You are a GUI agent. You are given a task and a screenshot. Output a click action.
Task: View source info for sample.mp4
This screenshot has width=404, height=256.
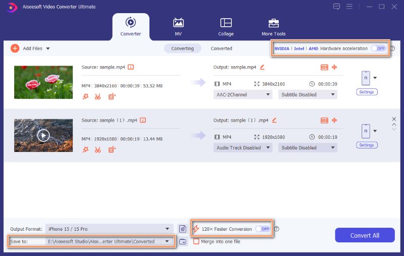tap(131, 67)
